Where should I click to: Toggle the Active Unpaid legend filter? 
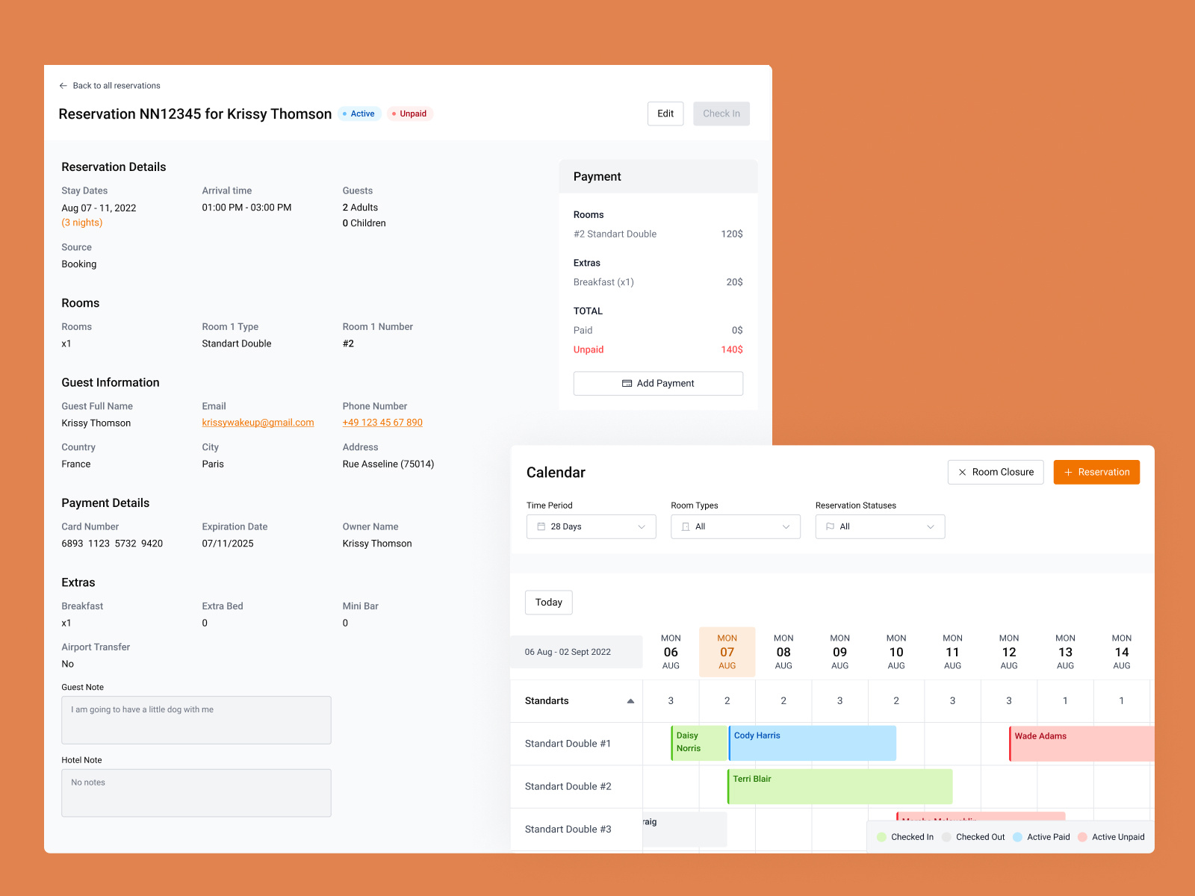(x=1111, y=837)
